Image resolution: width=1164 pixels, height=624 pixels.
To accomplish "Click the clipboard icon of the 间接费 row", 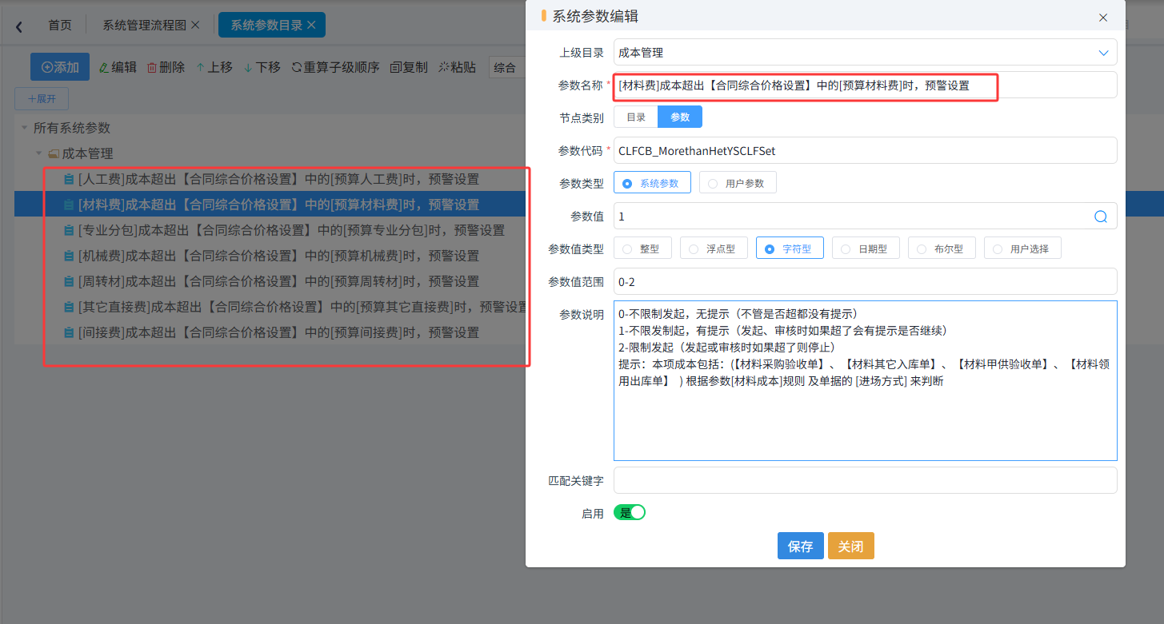I will click(x=69, y=332).
